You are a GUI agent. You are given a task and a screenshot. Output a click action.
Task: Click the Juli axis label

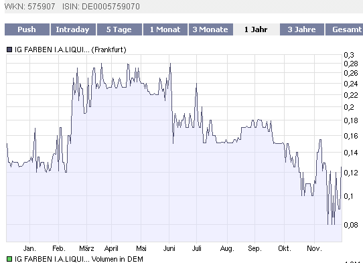[x=196, y=249]
